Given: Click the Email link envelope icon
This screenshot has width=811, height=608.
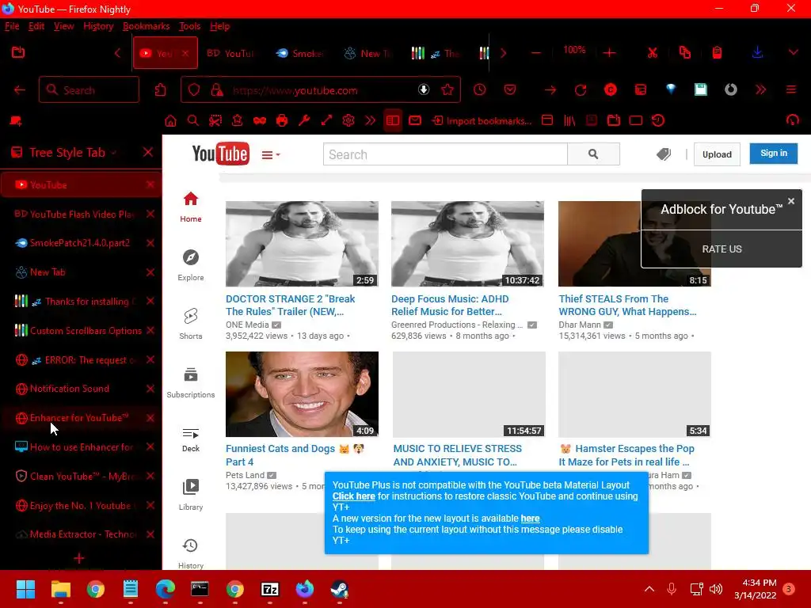Looking at the screenshot, I should coord(415,120).
